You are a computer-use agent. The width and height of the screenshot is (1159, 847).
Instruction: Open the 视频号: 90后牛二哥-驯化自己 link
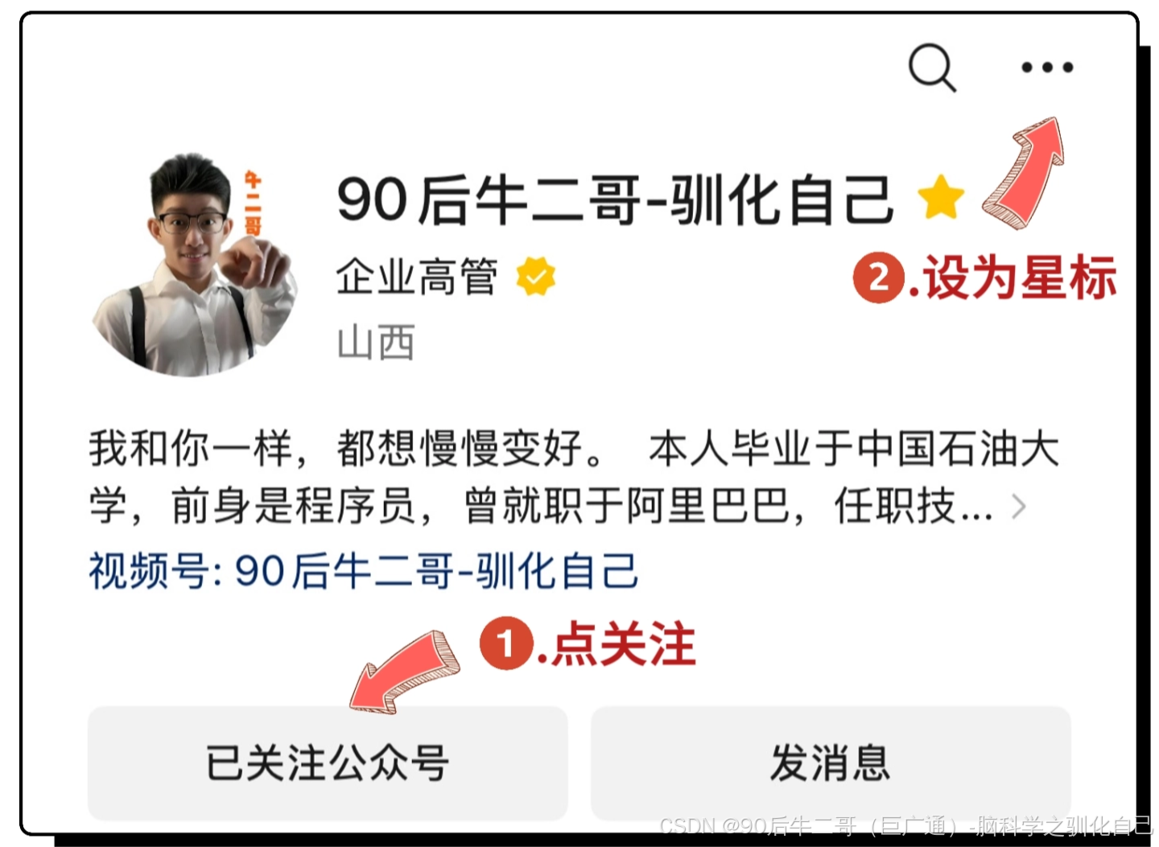pyautogui.click(x=364, y=571)
